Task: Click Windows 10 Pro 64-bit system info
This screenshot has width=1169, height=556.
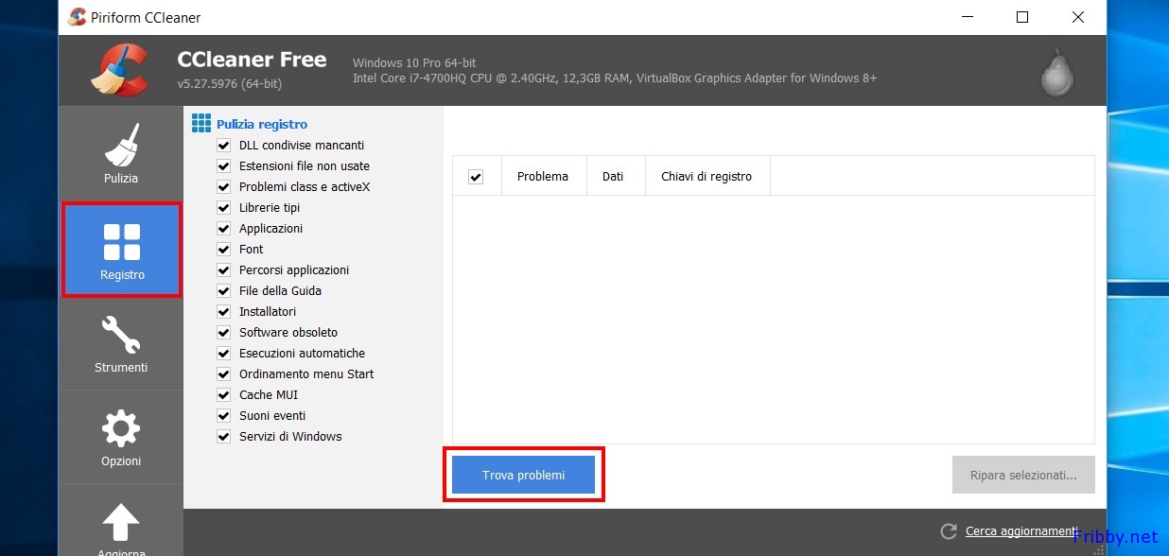Action: (412, 62)
